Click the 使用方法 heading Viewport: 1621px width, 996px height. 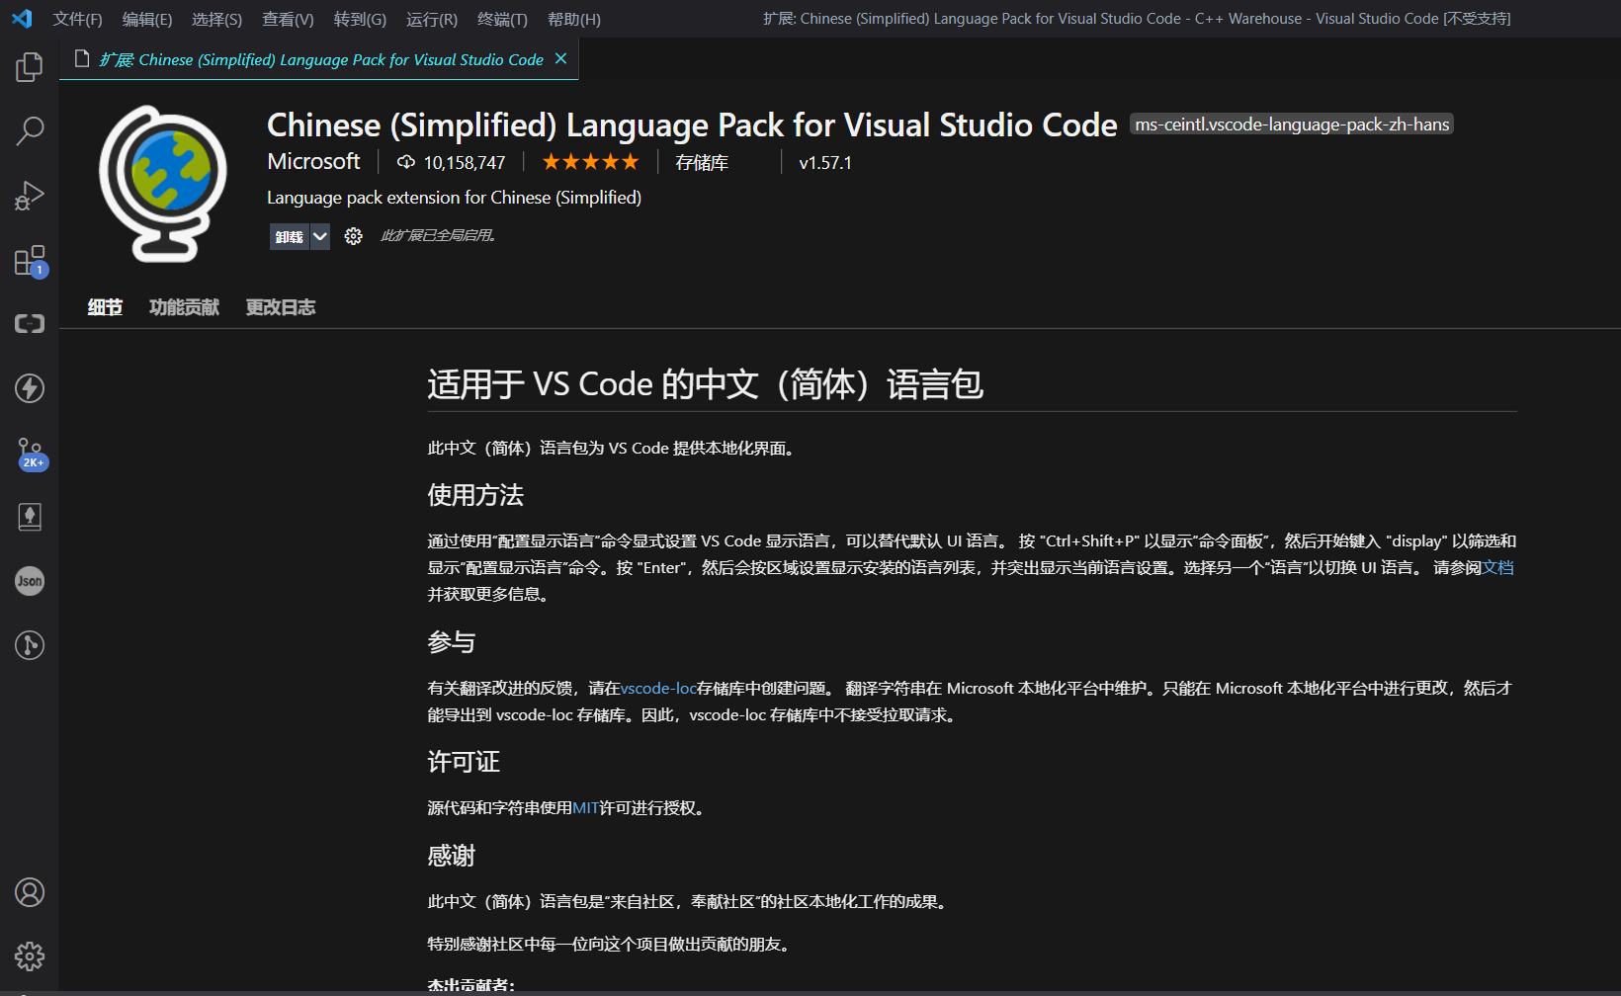pos(475,495)
